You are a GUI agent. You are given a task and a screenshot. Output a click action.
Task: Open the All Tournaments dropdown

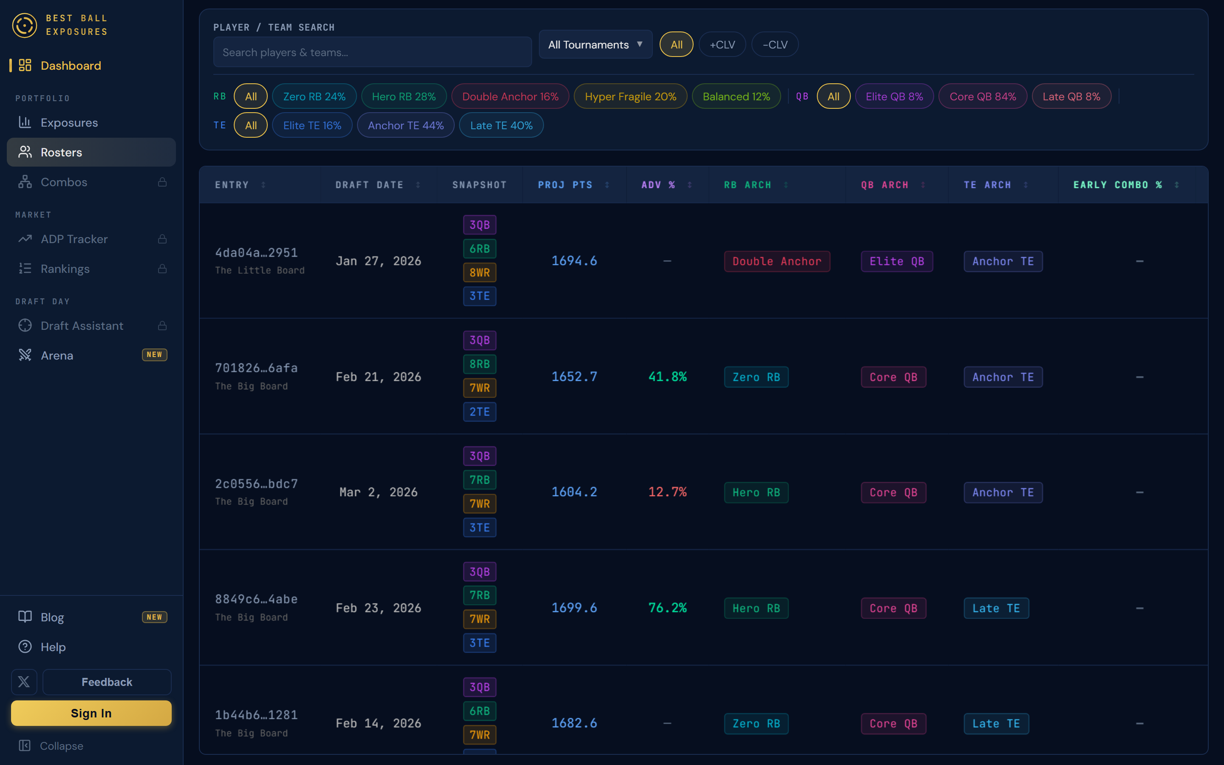(595, 45)
